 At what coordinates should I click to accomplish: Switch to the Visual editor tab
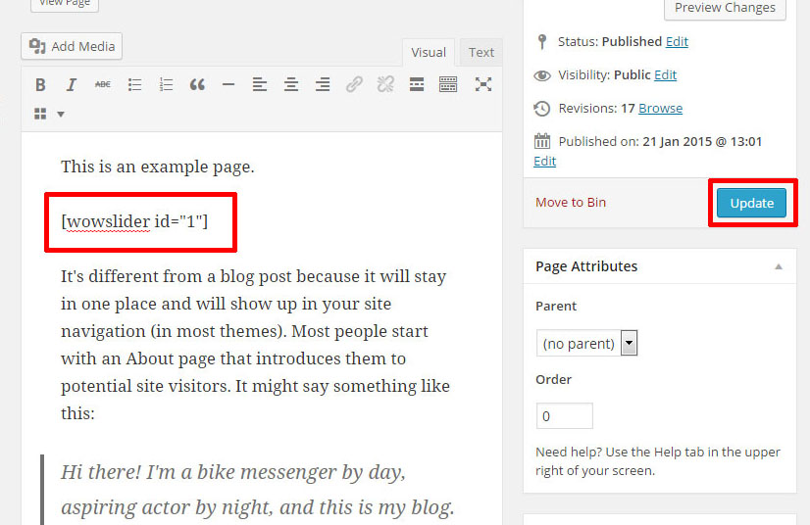coord(429,53)
